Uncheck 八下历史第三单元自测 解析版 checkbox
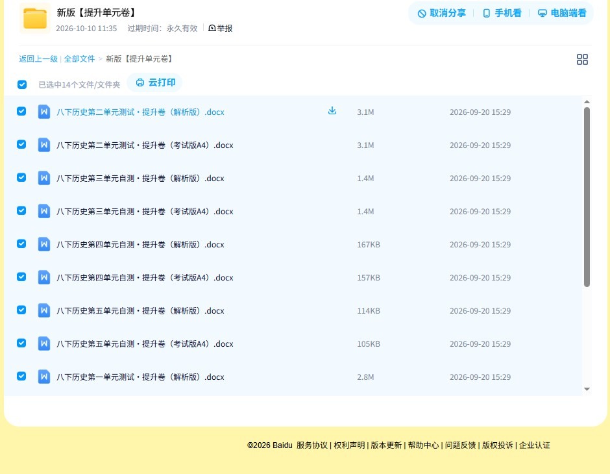The height and width of the screenshot is (474, 610). click(x=21, y=177)
